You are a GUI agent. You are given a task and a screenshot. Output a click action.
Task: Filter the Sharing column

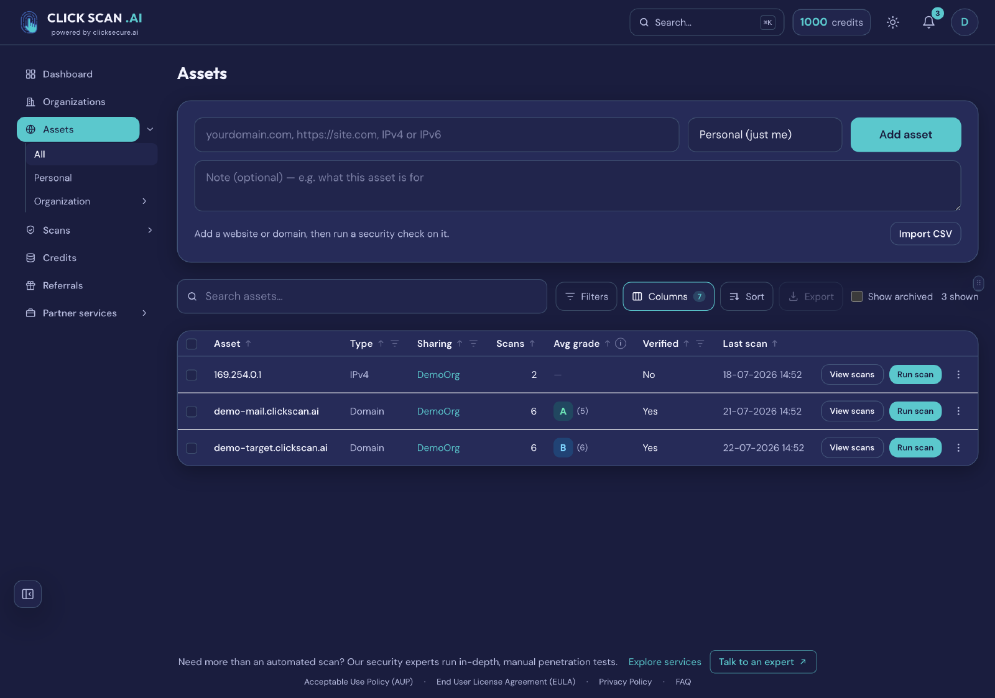[x=473, y=344]
